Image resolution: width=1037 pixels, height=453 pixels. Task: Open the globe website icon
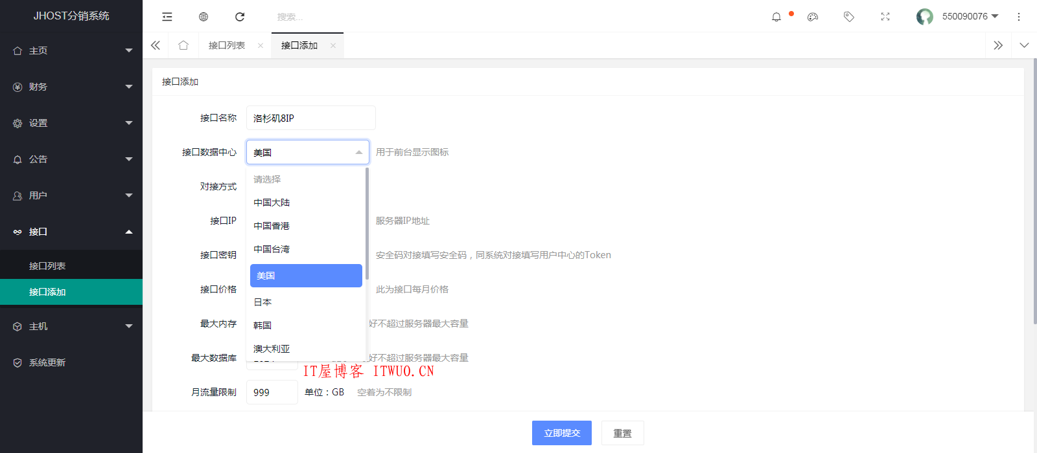coord(204,17)
